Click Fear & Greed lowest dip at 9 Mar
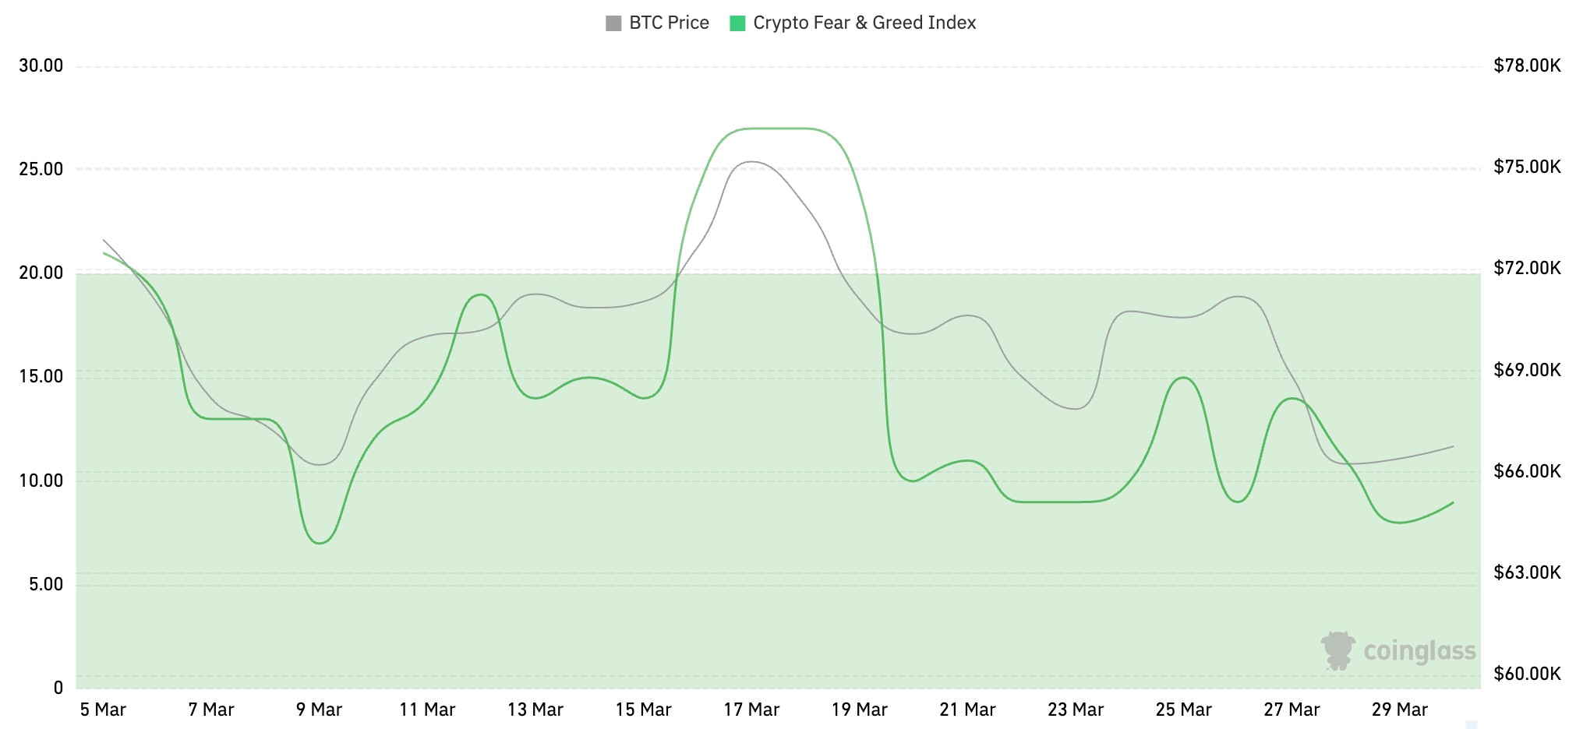The height and width of the screenshot is (729, 1576). point(320,543)
